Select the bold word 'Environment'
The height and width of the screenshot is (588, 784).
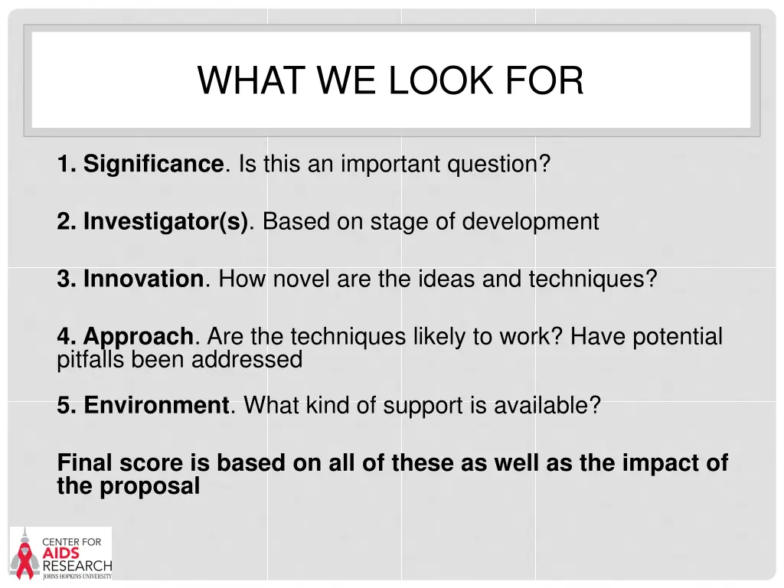[x=156, y=405]
